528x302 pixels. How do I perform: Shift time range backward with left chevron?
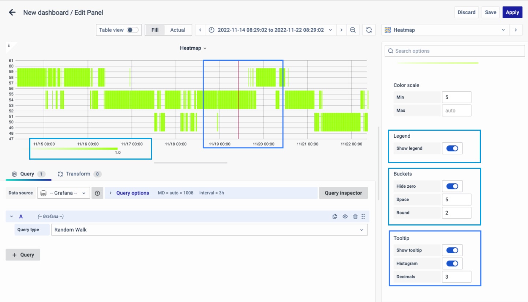click(x=200, y=30)
